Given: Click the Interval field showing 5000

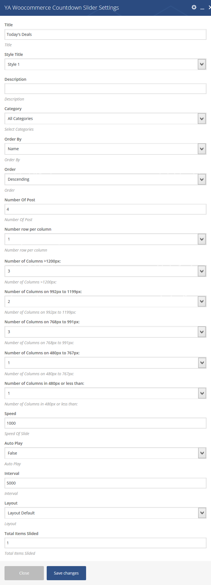Looking at the screenshot, I should tap(105, 483).
